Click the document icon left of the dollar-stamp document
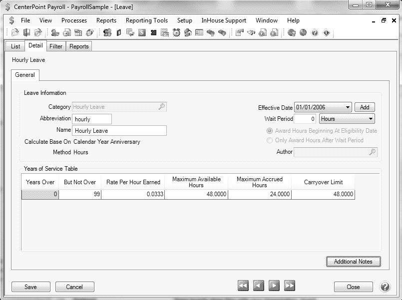The width and height of the screenshot is (402, 300). click(263, 32)
